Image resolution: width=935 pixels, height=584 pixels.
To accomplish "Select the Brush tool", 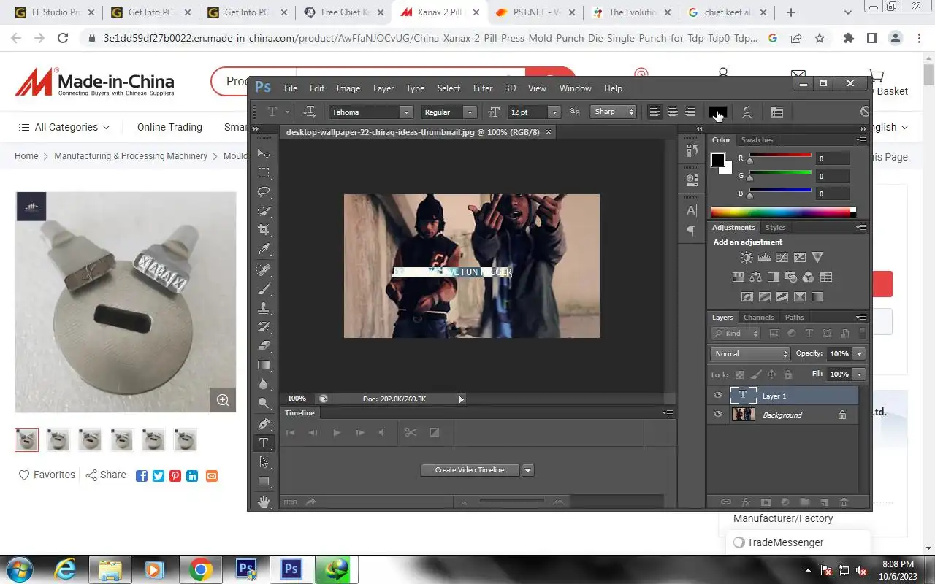I will click(x=264, y=289).
